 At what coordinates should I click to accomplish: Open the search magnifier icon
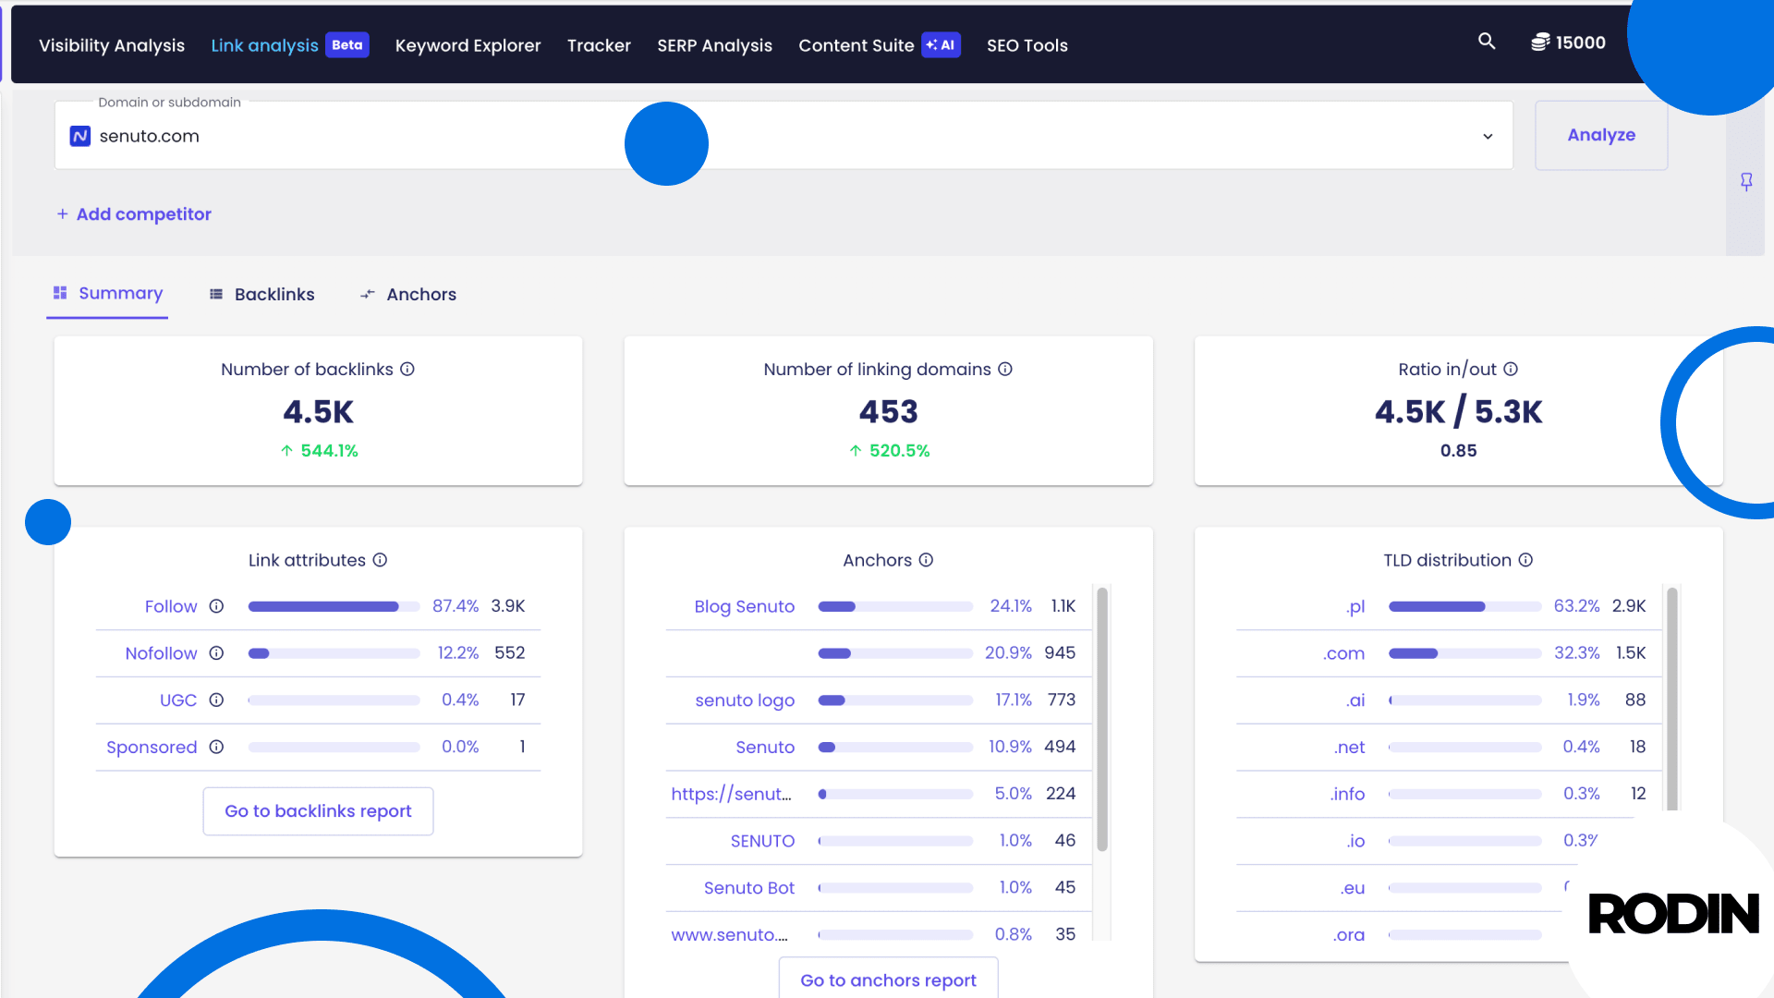[x=1487, y=42]
